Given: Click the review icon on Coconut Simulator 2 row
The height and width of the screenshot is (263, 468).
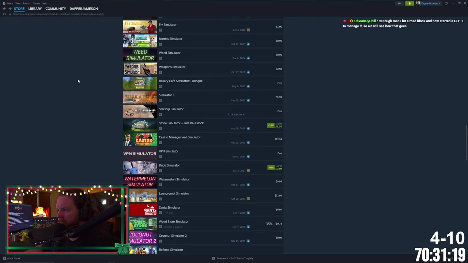Looking at the screenshot, I should [x=248, y=241].
